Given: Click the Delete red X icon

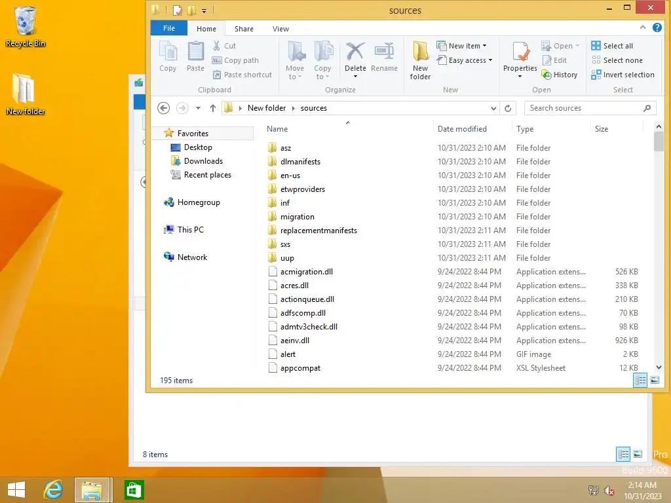Looking at the screenshot, I should tap(355, 52).
